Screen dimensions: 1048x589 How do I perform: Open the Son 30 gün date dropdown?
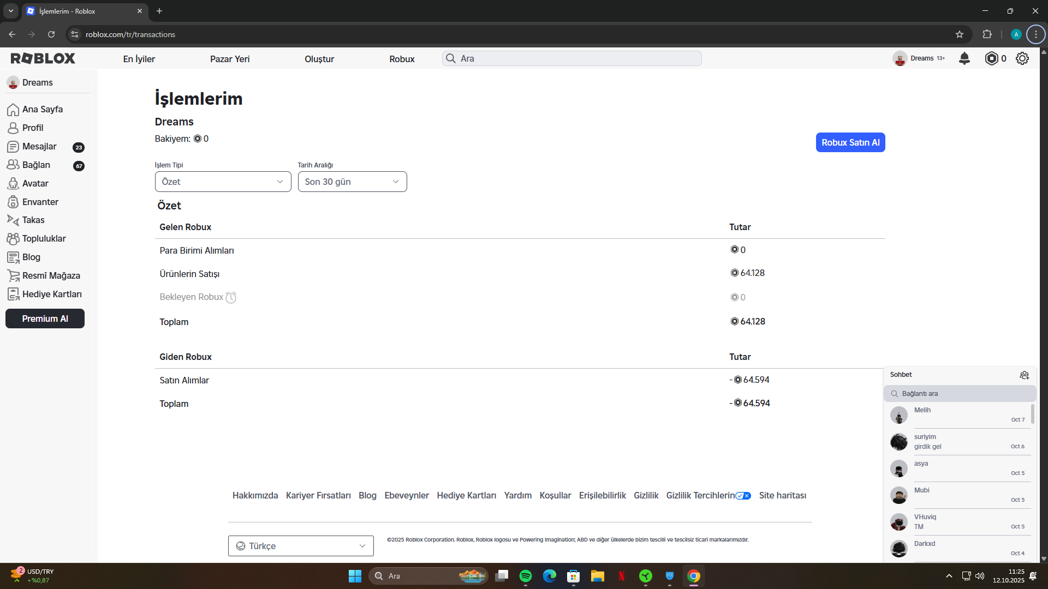tap(352, 182)
